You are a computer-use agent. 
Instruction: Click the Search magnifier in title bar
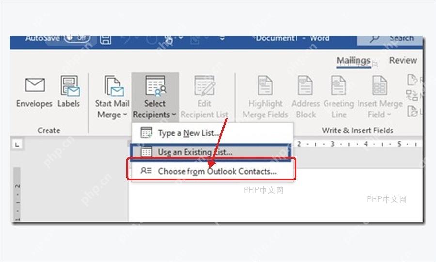coord(374,39)
